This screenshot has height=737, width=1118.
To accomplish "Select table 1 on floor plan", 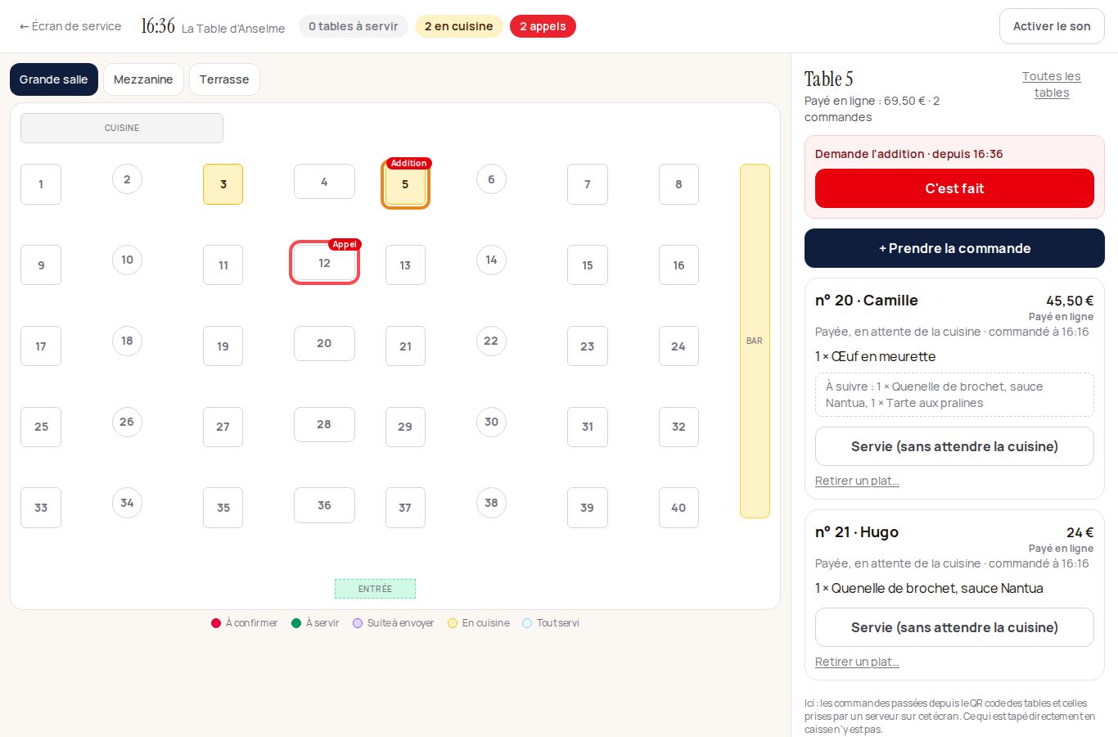I will click(x=41, y=184).
